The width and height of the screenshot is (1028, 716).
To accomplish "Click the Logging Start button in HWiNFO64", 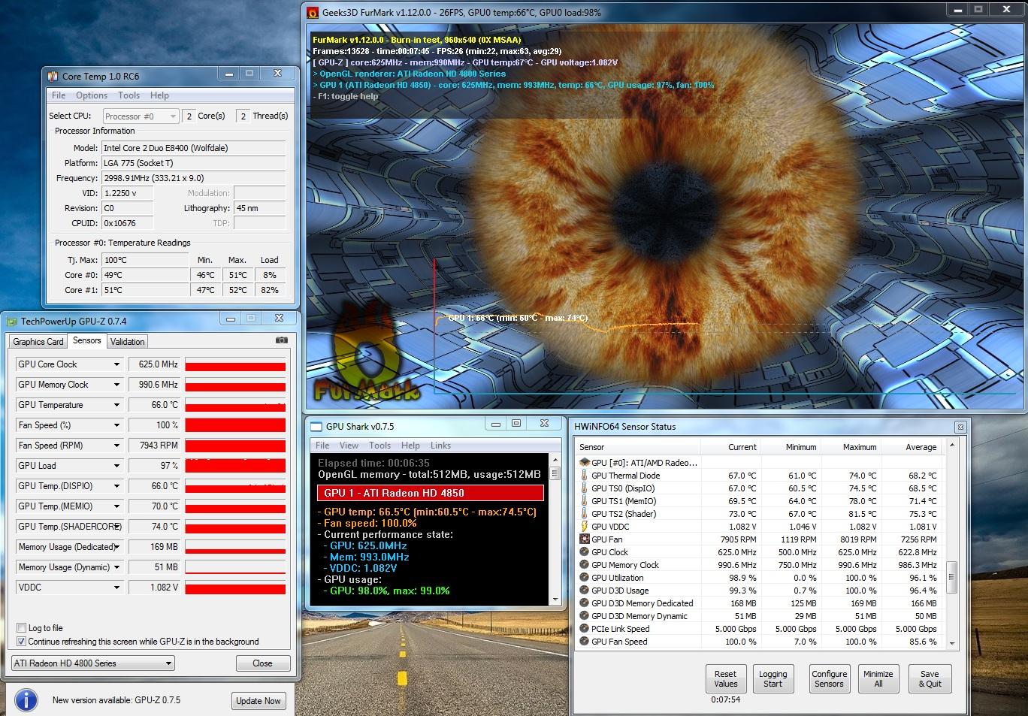I will click(x=773, y=678).
